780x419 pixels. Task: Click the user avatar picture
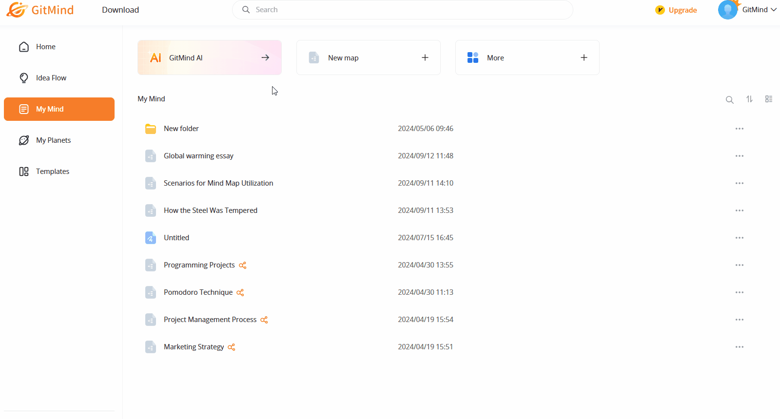click(x=728, y=10)
